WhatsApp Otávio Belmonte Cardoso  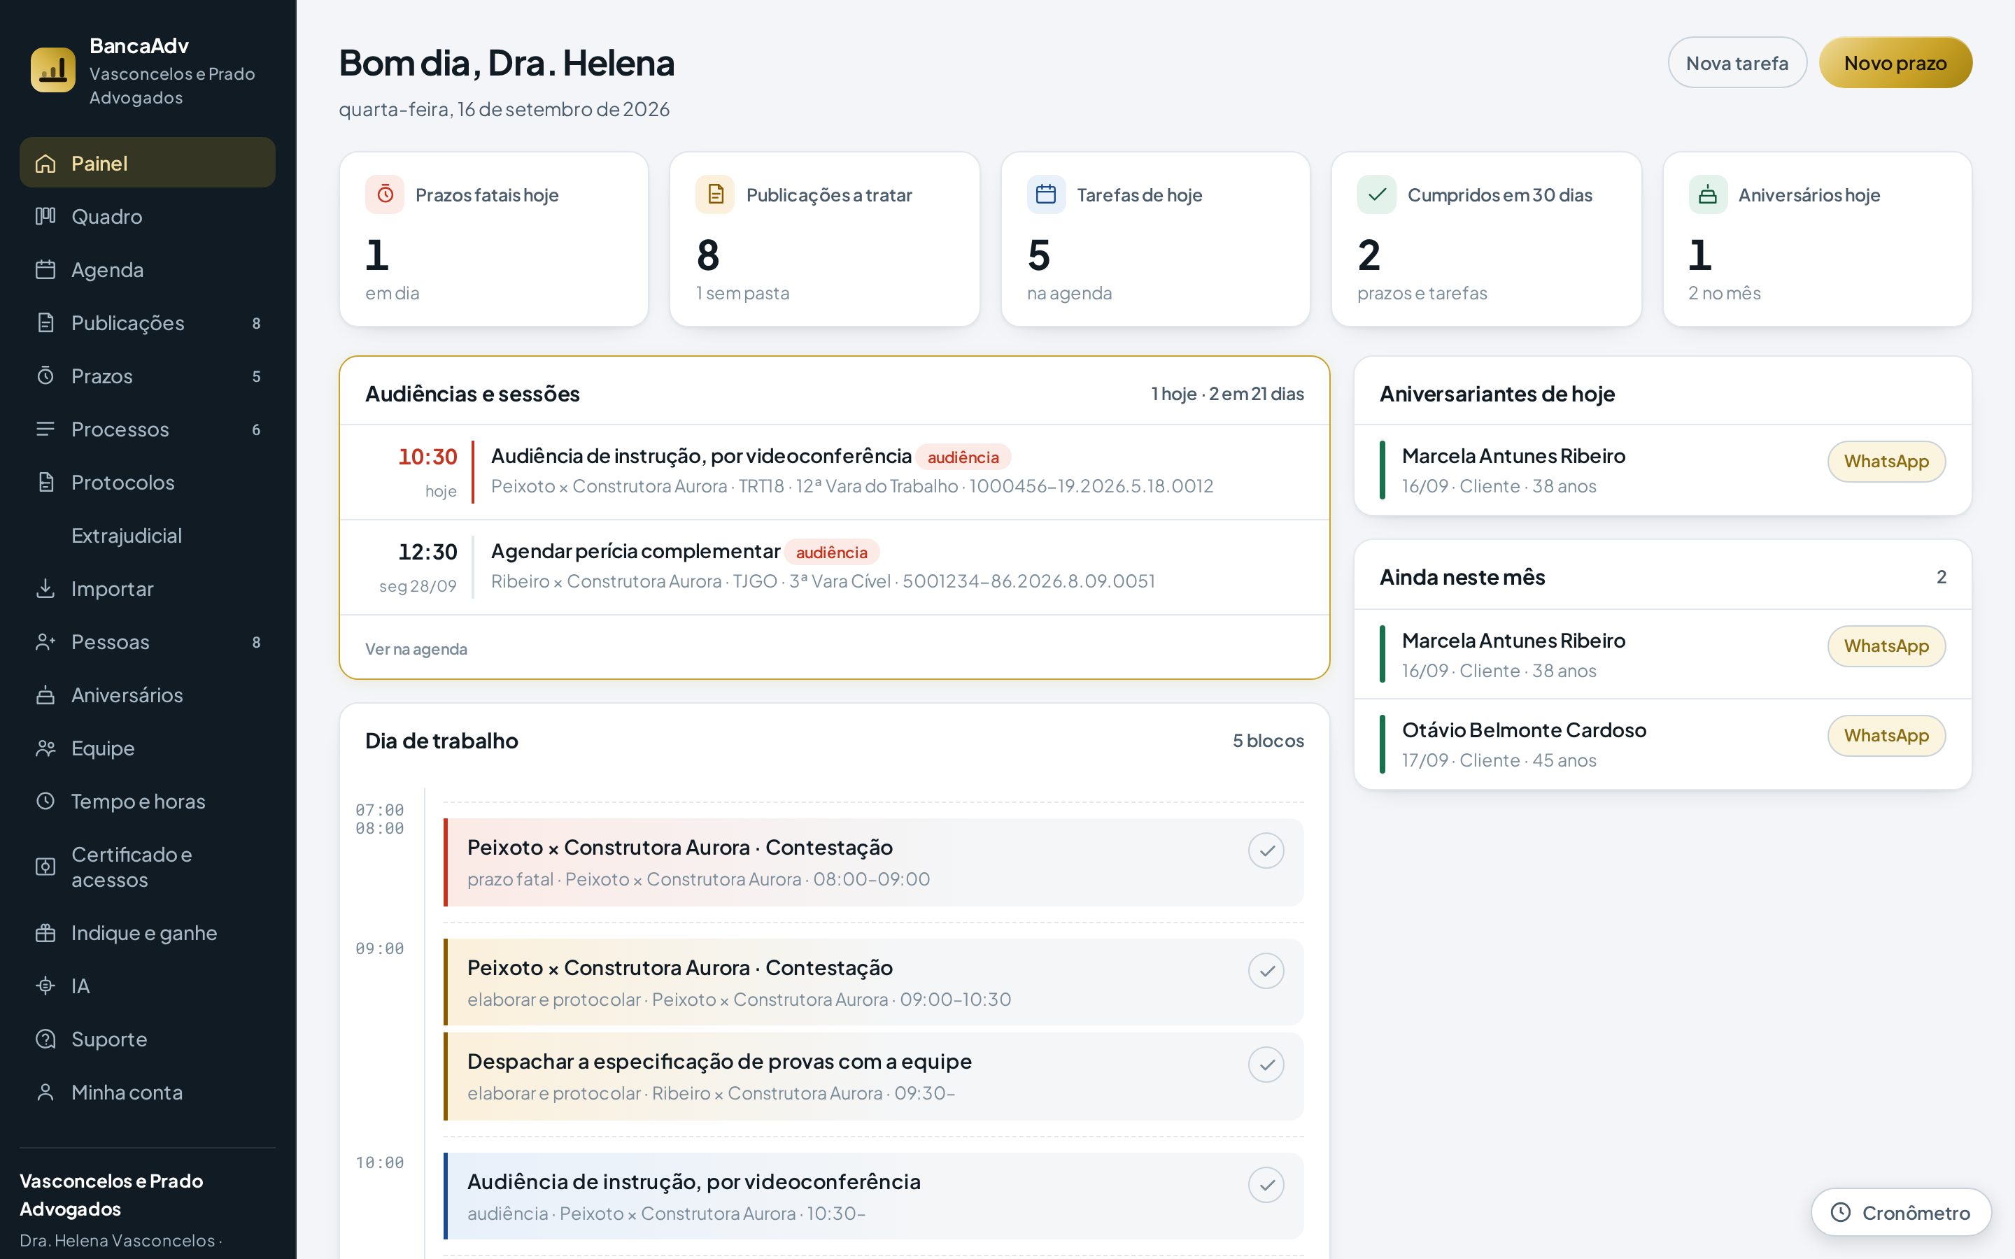tap(1886, 736)
